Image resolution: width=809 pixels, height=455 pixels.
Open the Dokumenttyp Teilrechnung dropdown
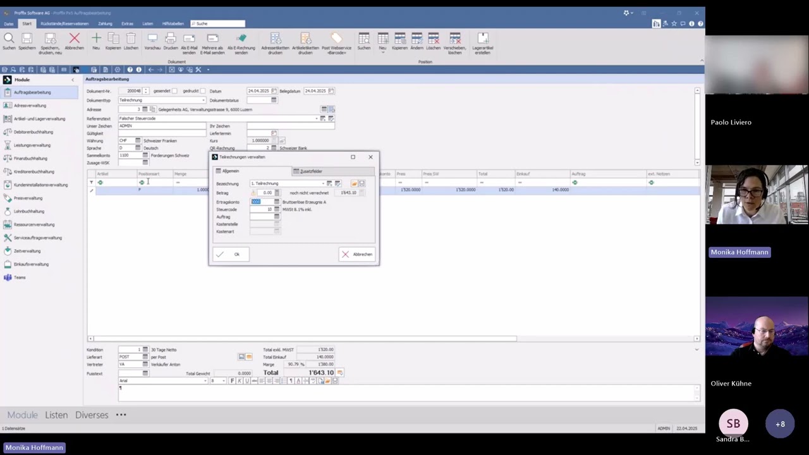click(x=203, y=100)
